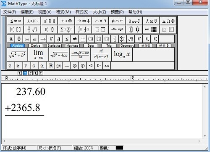The width and height of the screenshot is (210, 152).
Task: Open the relational symbols palette (≤≠≈)
Action: pos(16,21)
